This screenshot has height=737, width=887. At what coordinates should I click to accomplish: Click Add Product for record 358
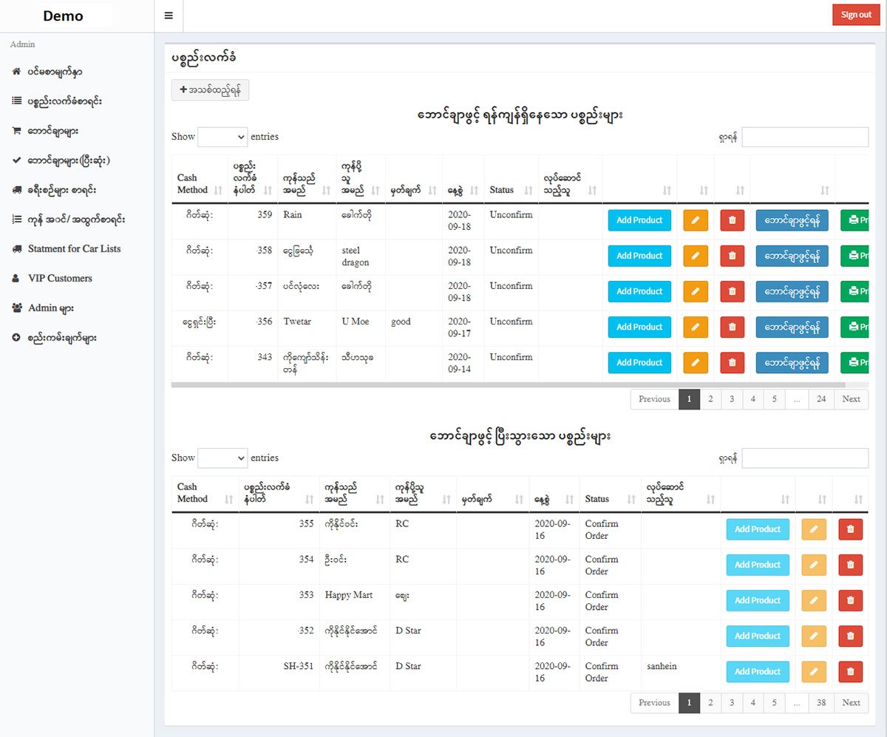pyautogui.click(x=639, y=255)
